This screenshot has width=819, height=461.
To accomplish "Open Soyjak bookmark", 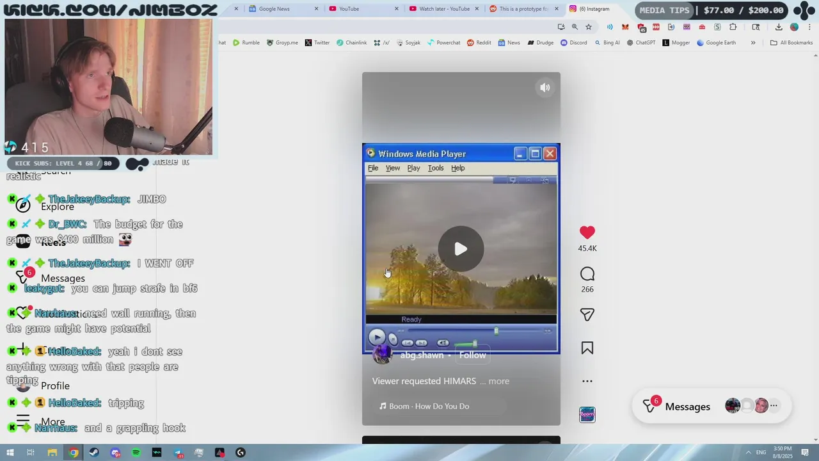I will coord(409,43).
